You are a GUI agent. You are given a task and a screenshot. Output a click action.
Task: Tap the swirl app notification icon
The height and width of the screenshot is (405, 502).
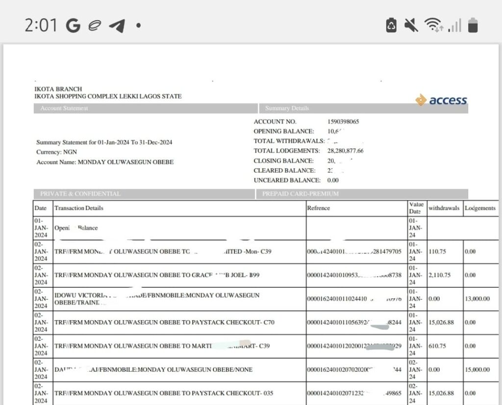click(x=95, y=25)
